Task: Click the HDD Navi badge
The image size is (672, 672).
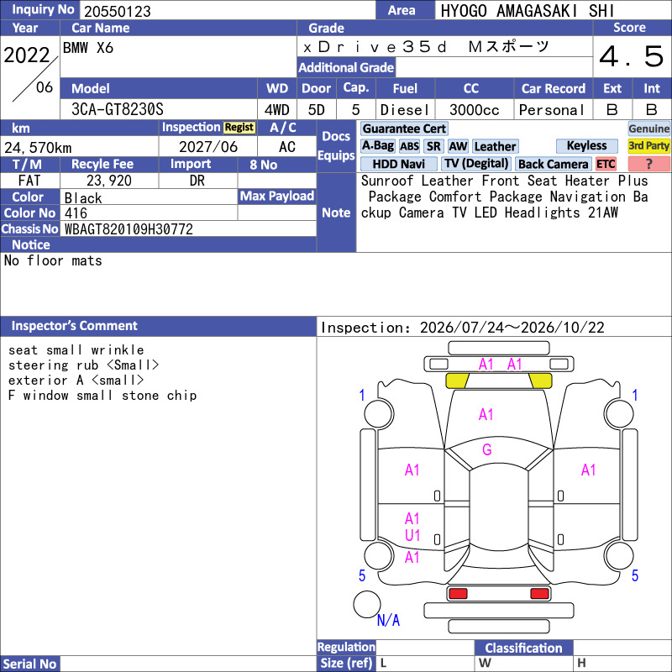Action: coord(398,164)
